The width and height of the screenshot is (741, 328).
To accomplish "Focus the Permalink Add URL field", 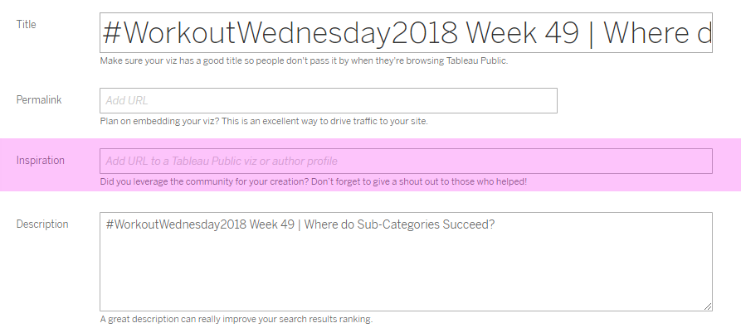I will coord(329,100).
